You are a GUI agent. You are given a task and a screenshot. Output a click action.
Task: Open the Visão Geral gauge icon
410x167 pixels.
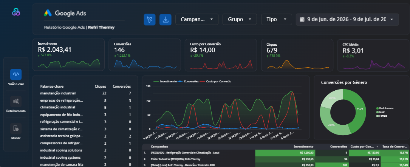(16, 74)
